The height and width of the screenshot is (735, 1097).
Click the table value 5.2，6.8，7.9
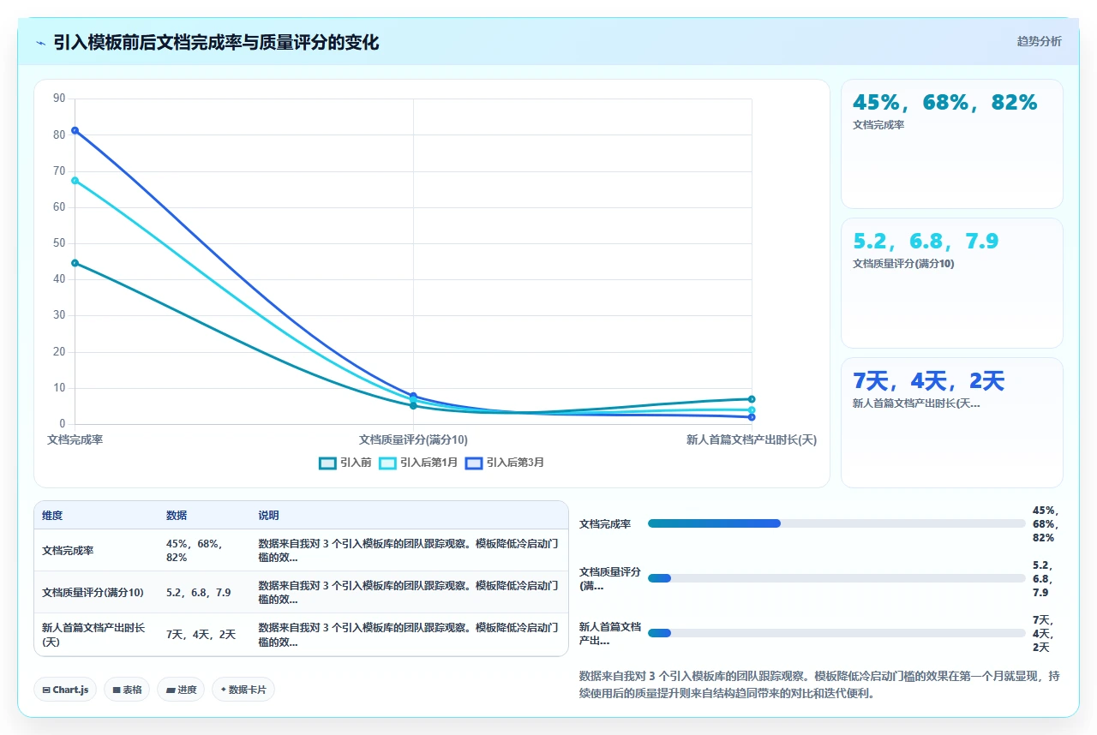point(198,592)
